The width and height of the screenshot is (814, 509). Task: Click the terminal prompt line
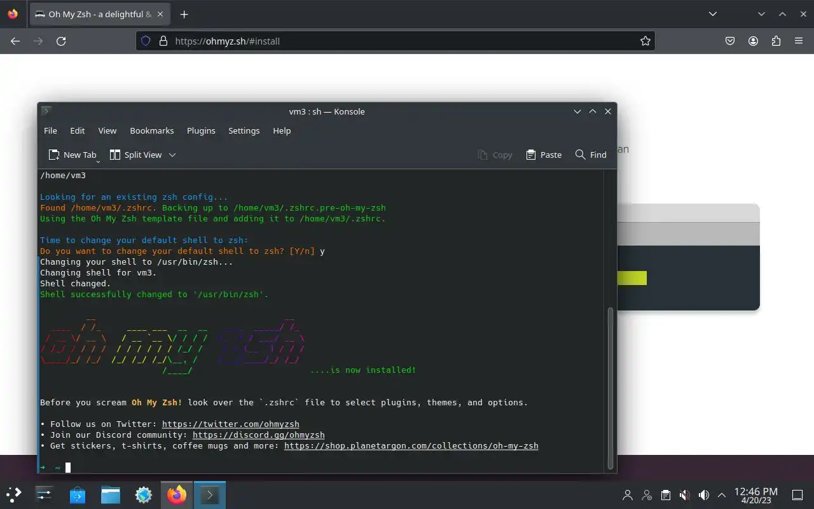pos(320,468)
